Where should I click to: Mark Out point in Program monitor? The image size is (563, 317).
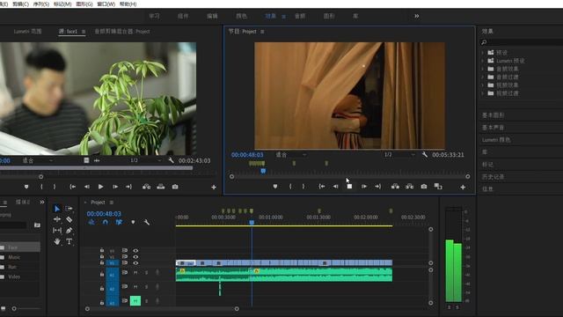click(x=303, y=186)
